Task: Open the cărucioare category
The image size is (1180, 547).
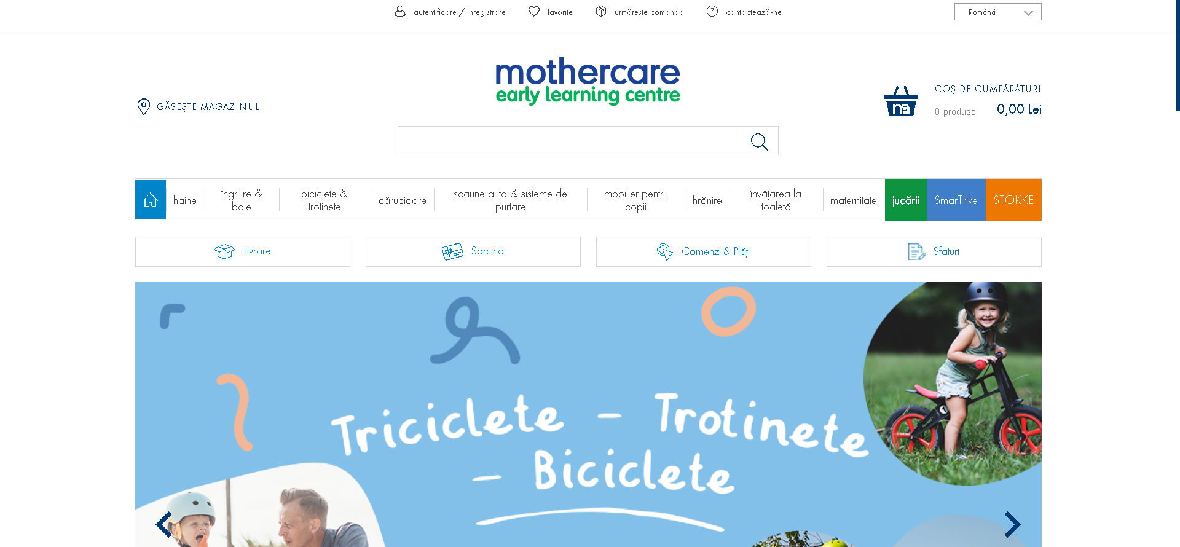Action: click(x=403, y=200)
